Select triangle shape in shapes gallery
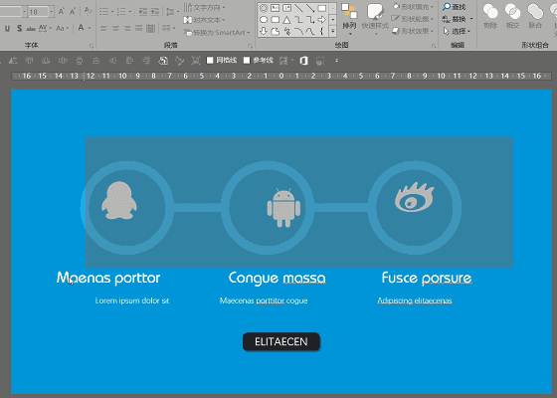The width and height of the screenshot is (557, 398). click(x=286, y=20)
